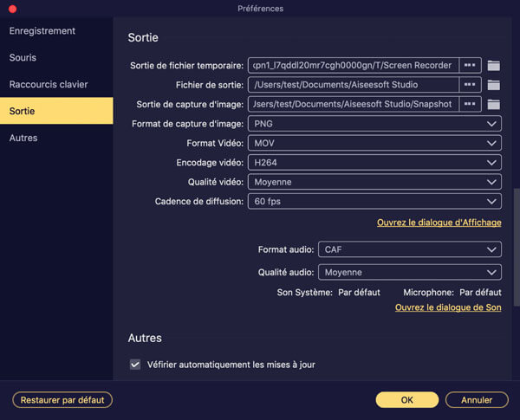Viewport: 520px width, 420px height.
Task: Expand Encodage vidéo H264 dropdown
Action: (x=374, y=163)
